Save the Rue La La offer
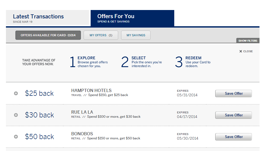Image resolution: width=263 pixels, height=151 pixels. pyautogui.click(x=234, y=115)
